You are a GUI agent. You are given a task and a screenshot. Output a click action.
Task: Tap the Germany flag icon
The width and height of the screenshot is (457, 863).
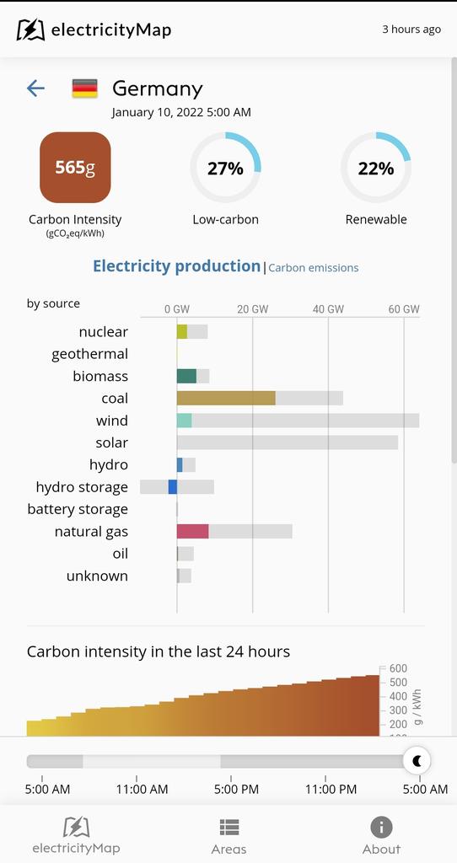85,88
